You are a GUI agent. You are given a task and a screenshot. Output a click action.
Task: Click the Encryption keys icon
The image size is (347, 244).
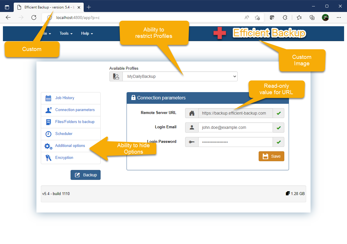(x=48, y=158)
